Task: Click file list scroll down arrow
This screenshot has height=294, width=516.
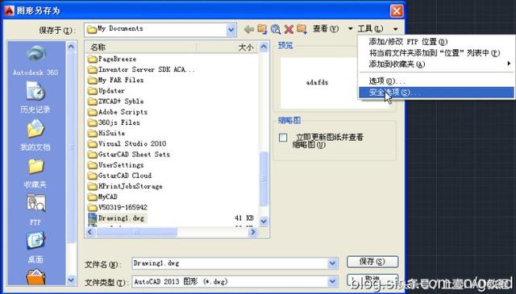Action: click(x=264, y=222)
